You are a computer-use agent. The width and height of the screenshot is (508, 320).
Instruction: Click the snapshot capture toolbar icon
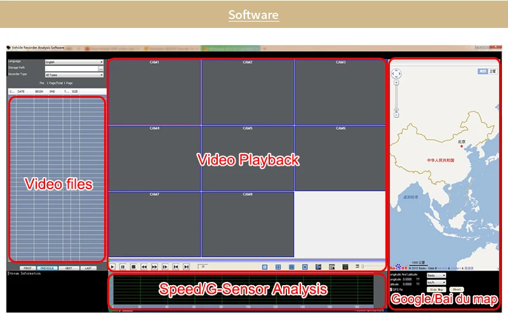coord(331,267)
